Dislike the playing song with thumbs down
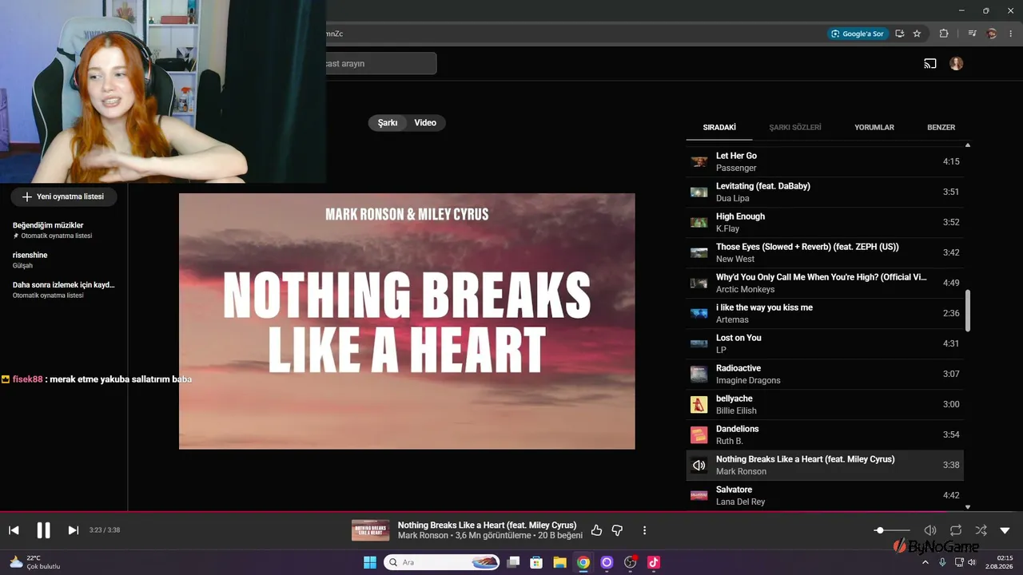Screen dimensions: 1023x575 click(x=617, y=530)
